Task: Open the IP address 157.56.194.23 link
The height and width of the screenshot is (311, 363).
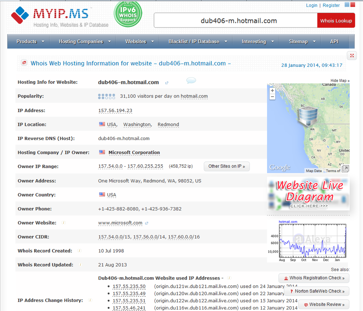Action: pyautogui.click(x=115, y=111)
